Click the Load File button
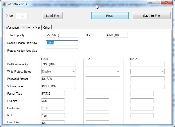The image size is (175, 127). tap(53, 16)
